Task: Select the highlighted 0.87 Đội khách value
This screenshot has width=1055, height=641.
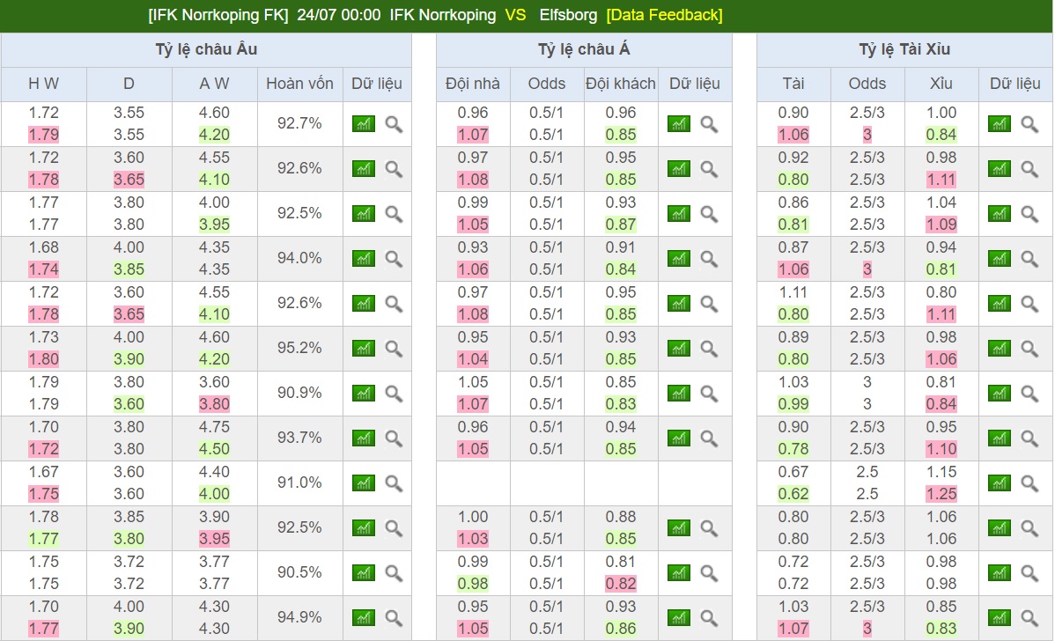Action: tap(620, 224)
